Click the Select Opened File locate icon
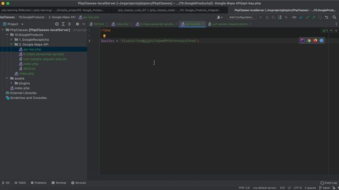 point(57,24)
